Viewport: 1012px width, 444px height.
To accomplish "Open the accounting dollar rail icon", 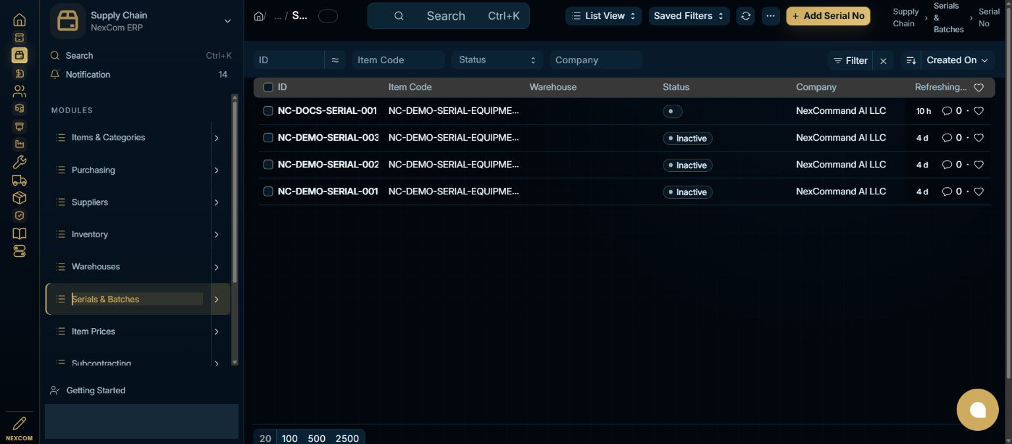I will point(19,73).
